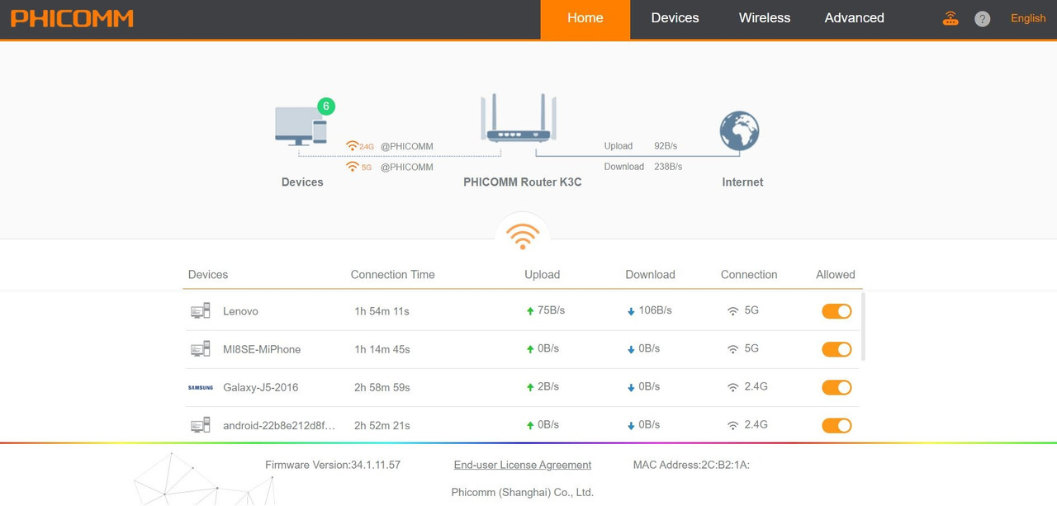1057x506 pixels.
Task: Select the MI8SE-MiPhone device name
Action: tap(262, 349)
